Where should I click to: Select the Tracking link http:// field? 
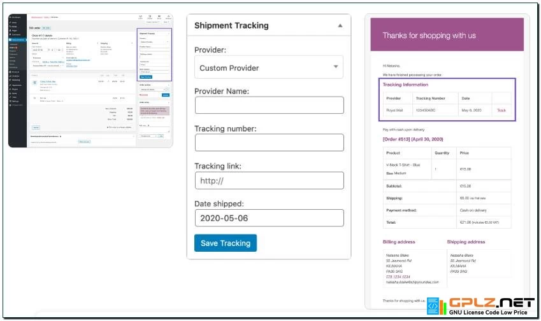click(x=269, y=181)
